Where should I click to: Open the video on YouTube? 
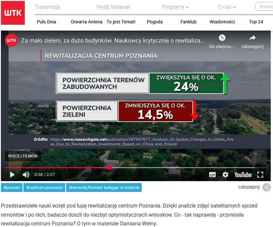(243, 175)
